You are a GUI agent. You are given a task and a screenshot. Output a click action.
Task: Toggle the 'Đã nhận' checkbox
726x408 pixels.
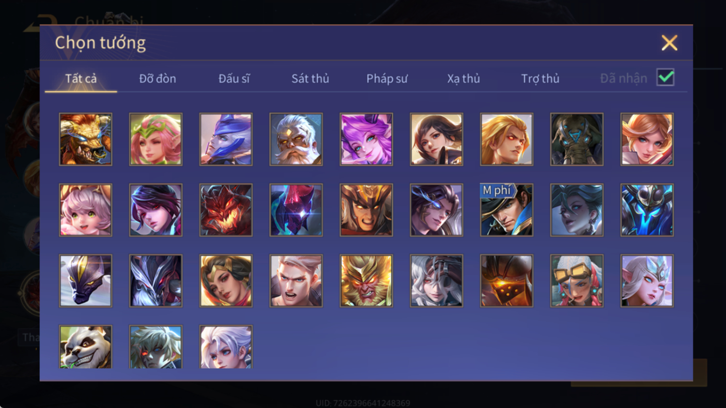(665, 77)
